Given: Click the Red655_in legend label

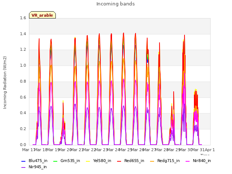Looking at the screenshot, I should coord(134,161).
